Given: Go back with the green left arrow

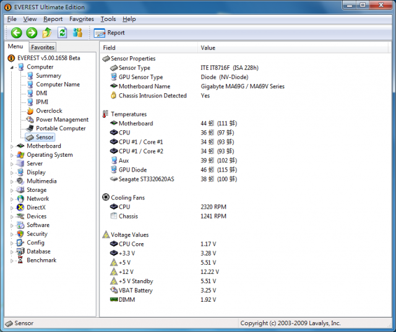Looking at the screenshot, I should coord(17,33).
